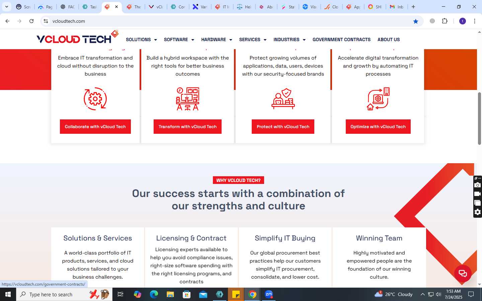View site information icon in the address bar
This screenshot has width=482, height=301.
coord(46,21)
